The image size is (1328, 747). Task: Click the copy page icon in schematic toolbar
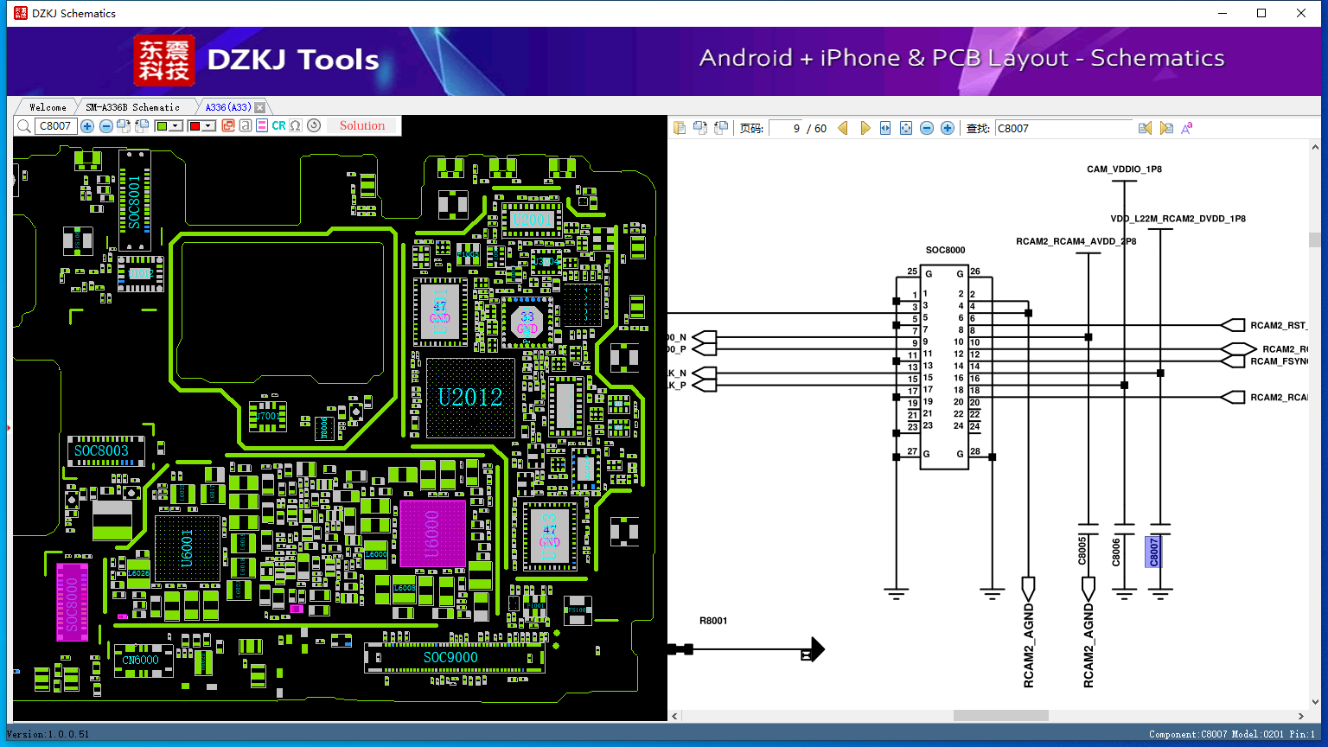tap(680, 128)
